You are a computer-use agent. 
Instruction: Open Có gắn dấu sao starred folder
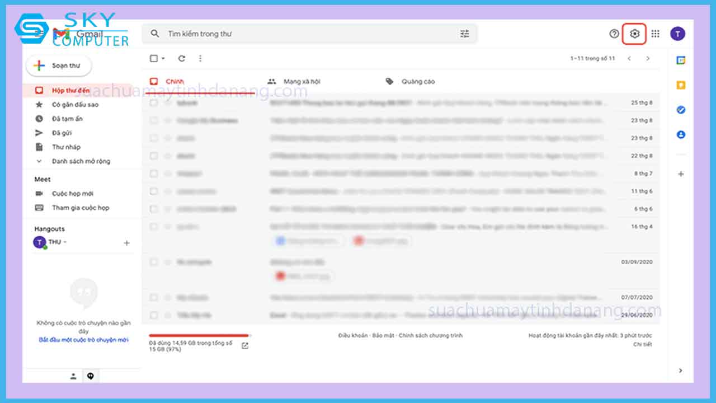point(75,105)
